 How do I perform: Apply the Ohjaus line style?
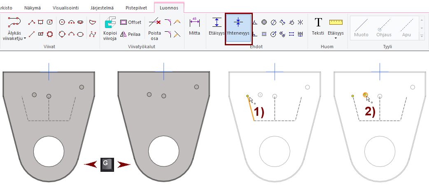pos(384,27)
